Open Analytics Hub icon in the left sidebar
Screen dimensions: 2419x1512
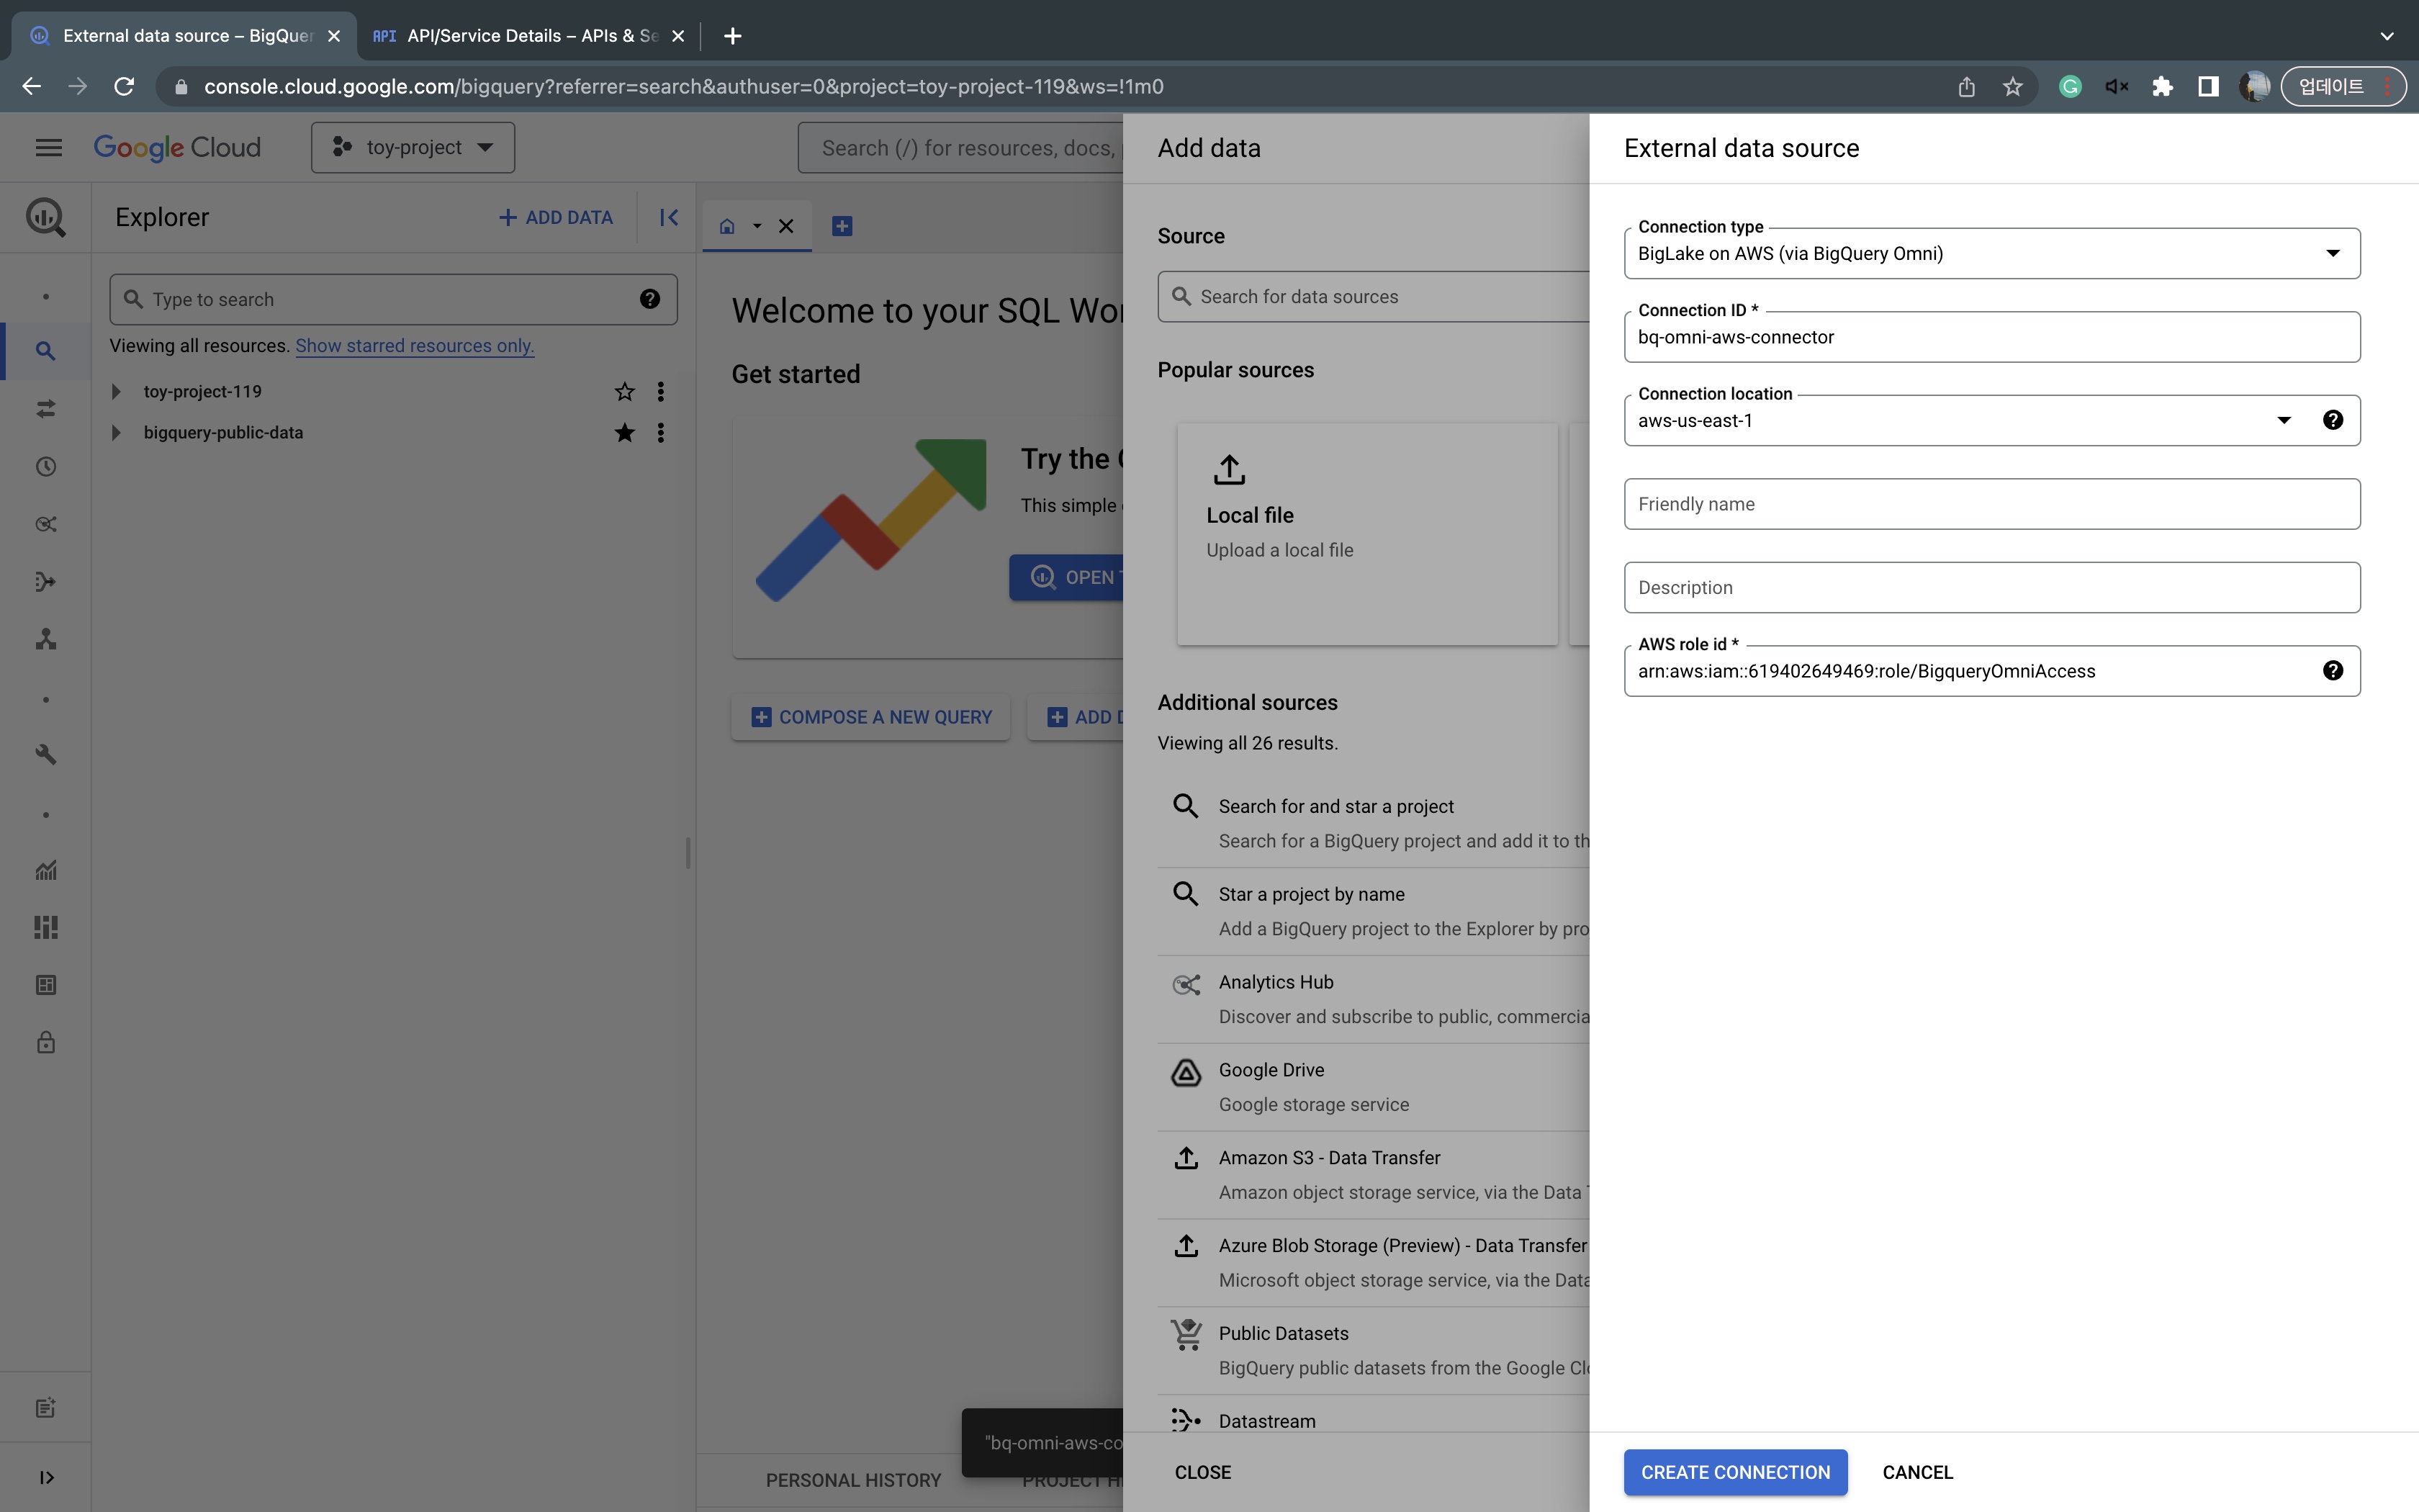coord(45,524)
